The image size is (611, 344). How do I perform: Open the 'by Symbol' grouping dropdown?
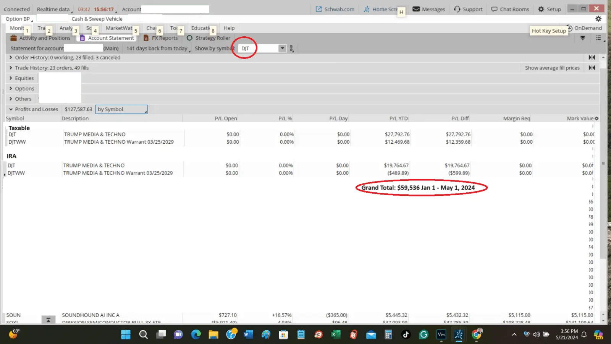tap(121, 109)
